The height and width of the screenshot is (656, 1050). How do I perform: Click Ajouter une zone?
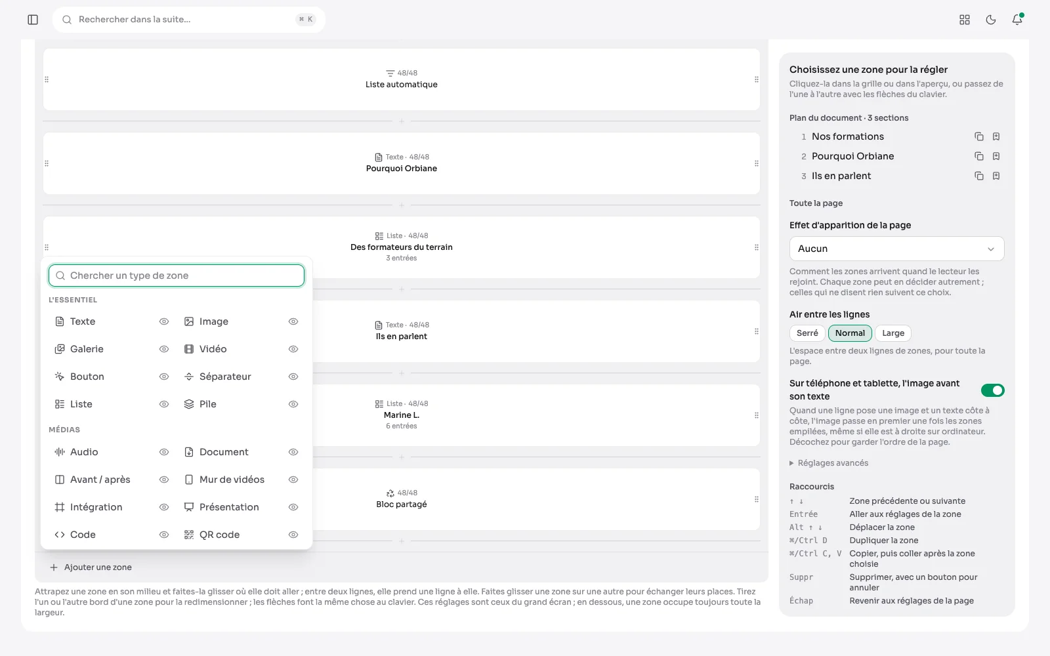pyautogui.click(x=91, y=567)
